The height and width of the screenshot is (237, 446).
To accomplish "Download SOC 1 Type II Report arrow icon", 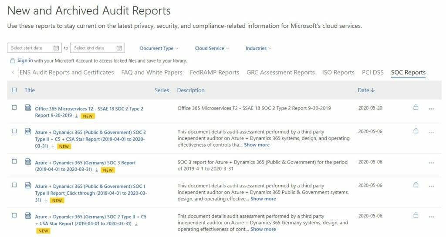I will [45, 200].
